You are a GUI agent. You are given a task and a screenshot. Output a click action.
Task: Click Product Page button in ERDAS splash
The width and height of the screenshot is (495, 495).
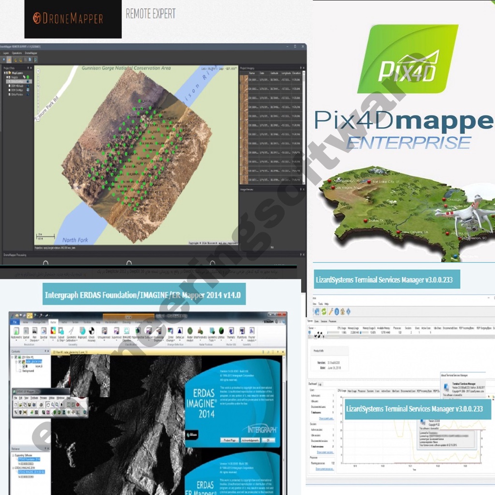tap(230, 440)
